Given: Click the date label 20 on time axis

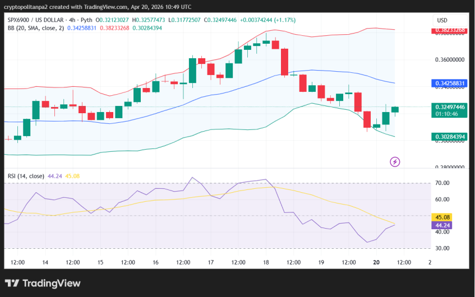Looking at the screenshot, I should tap(376, 262).
